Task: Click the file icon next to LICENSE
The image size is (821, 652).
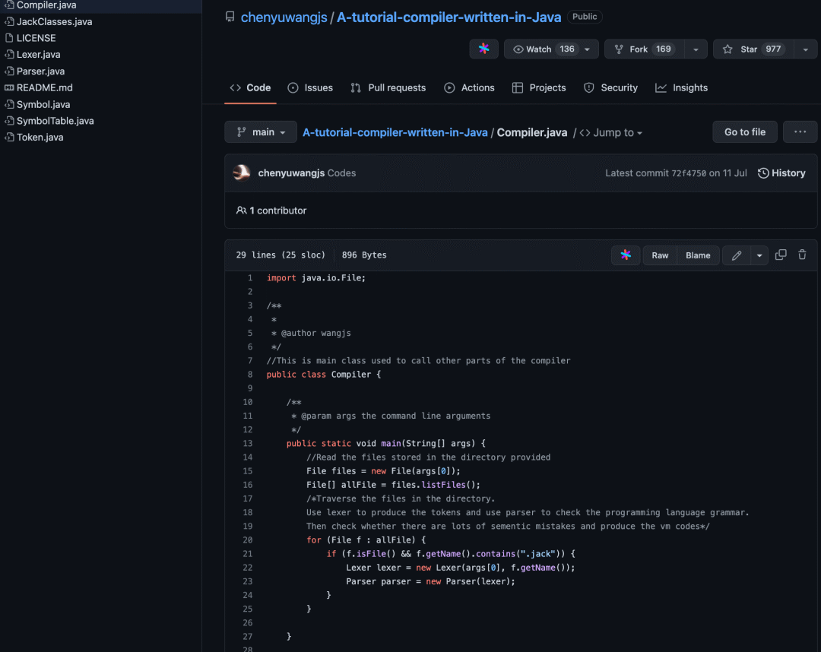Action: point(9,38)
